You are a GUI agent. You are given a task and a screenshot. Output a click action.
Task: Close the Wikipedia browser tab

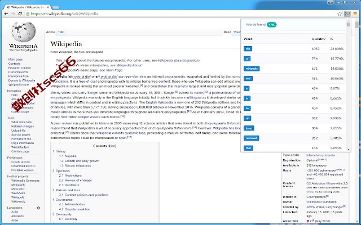coord(47,7)
